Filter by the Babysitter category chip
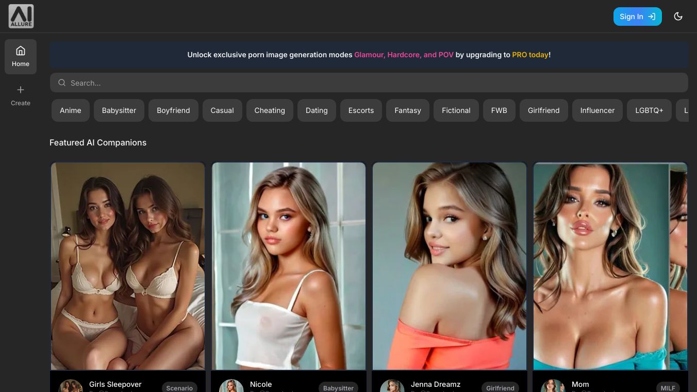The width and height of the screenshot is (697, 392). (x=119, y=110)
